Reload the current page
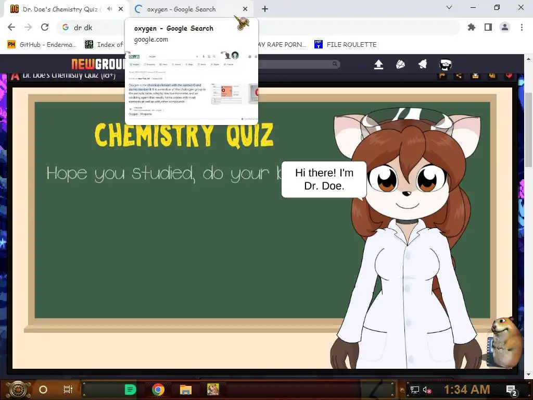Viewport: 533px width, 400px height. (x=45, y=27)
